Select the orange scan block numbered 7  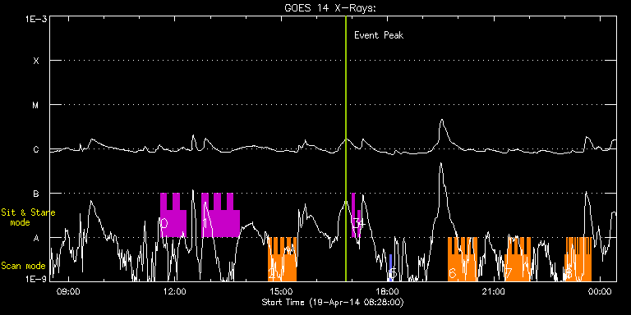point(518,259)
